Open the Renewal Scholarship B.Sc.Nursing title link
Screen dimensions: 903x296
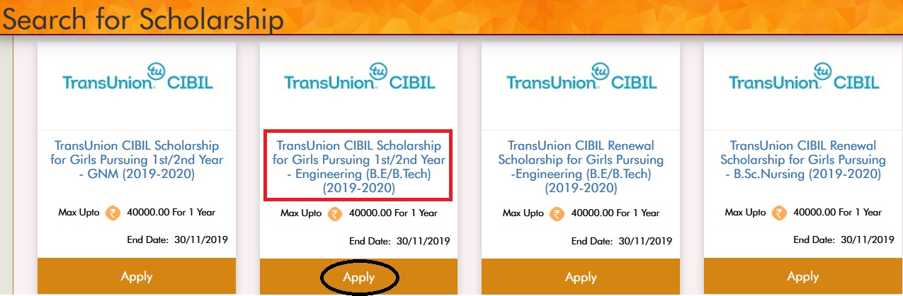[x=804, y=160]
